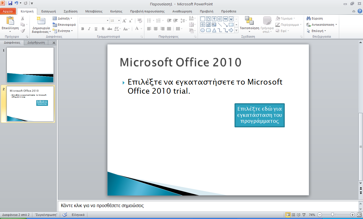Center the paragraph text
Screen dimensions: 363x219
[156, 29]
